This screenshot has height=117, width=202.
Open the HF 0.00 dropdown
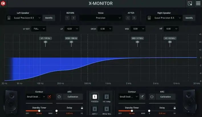point(171,29)
